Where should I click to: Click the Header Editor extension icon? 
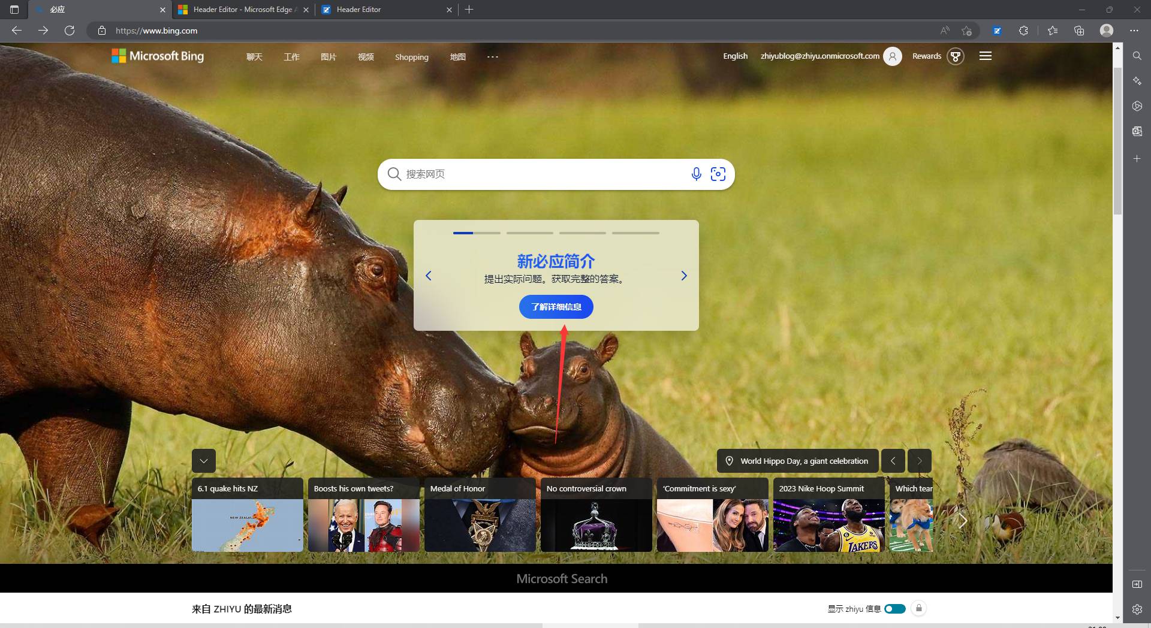[x=997, y=31]
